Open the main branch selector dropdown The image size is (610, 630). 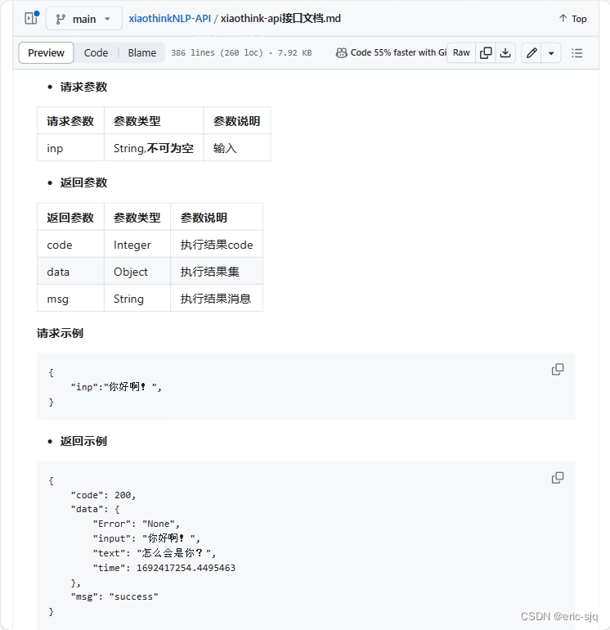(84, 19)
